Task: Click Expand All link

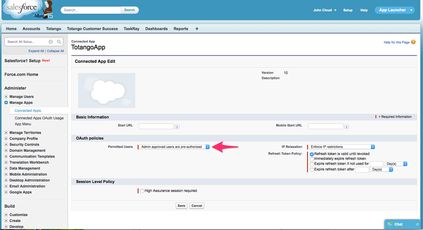Action: coord(36,51)
